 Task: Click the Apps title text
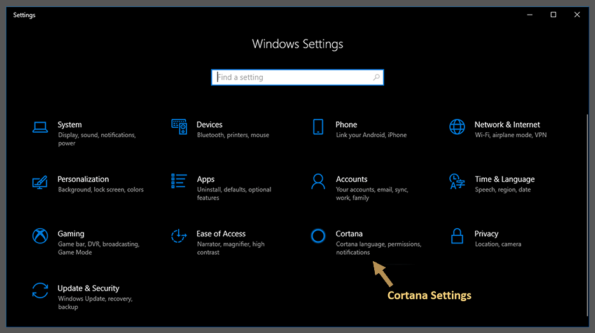pos(206,179)
